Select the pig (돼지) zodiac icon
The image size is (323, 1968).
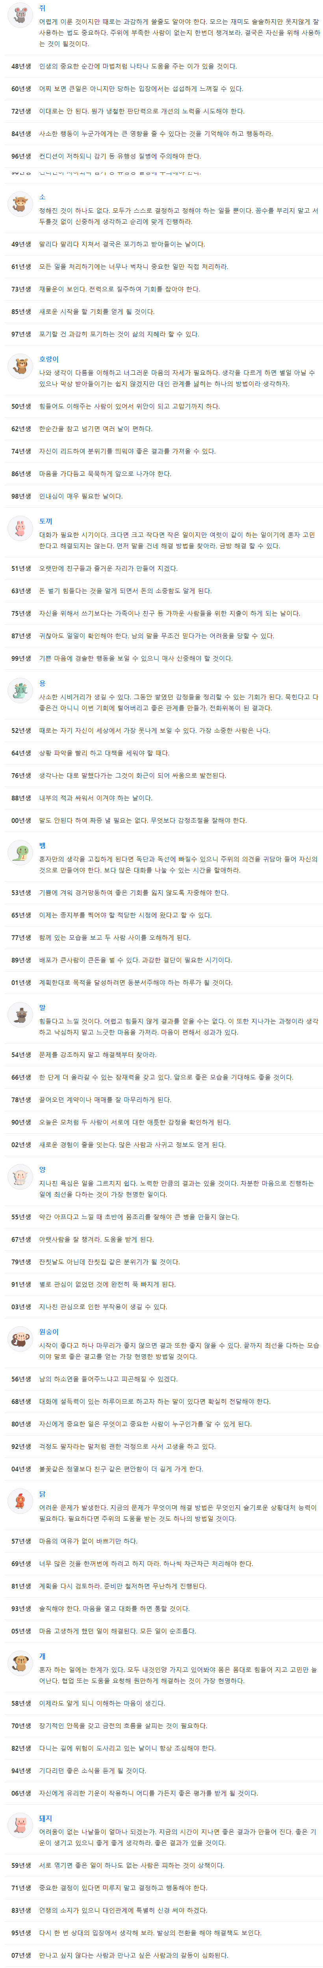tap(19, 1826)
